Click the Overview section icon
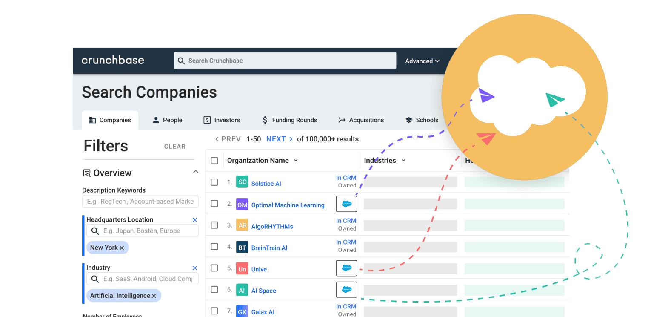The image size is (651, 317). pyautogui.click(x=87, y=173)
